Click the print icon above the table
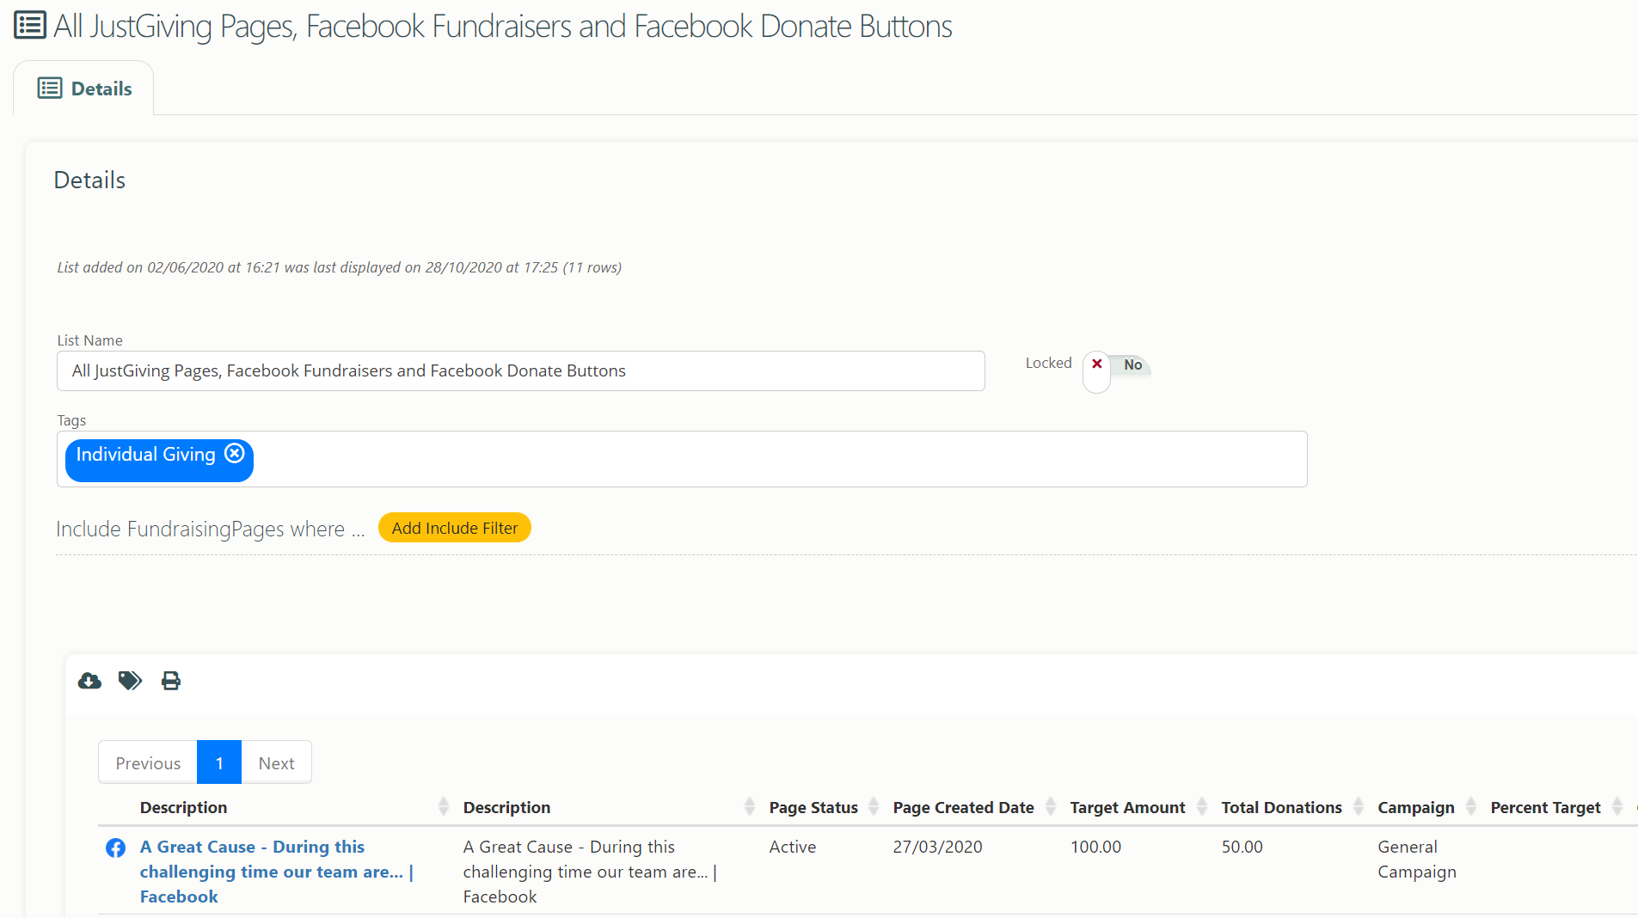 [171, 681]
